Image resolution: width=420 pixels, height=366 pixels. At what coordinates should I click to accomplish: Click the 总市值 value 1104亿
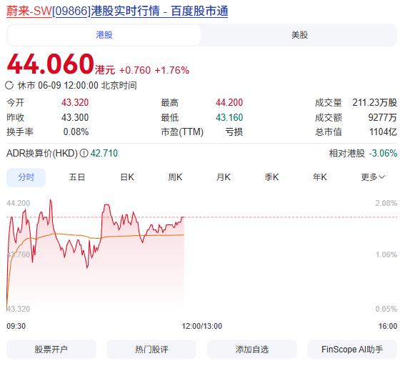click(383, 132)
